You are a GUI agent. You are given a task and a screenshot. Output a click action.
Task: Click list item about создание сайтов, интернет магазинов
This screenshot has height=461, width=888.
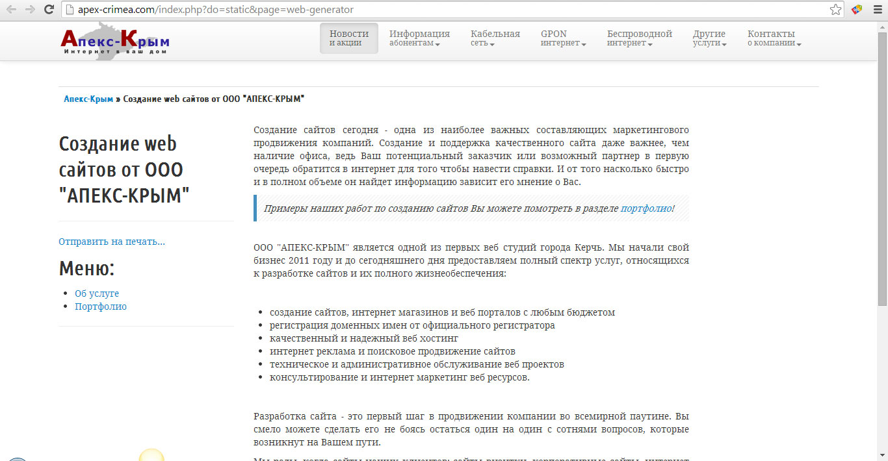(442, 312)
